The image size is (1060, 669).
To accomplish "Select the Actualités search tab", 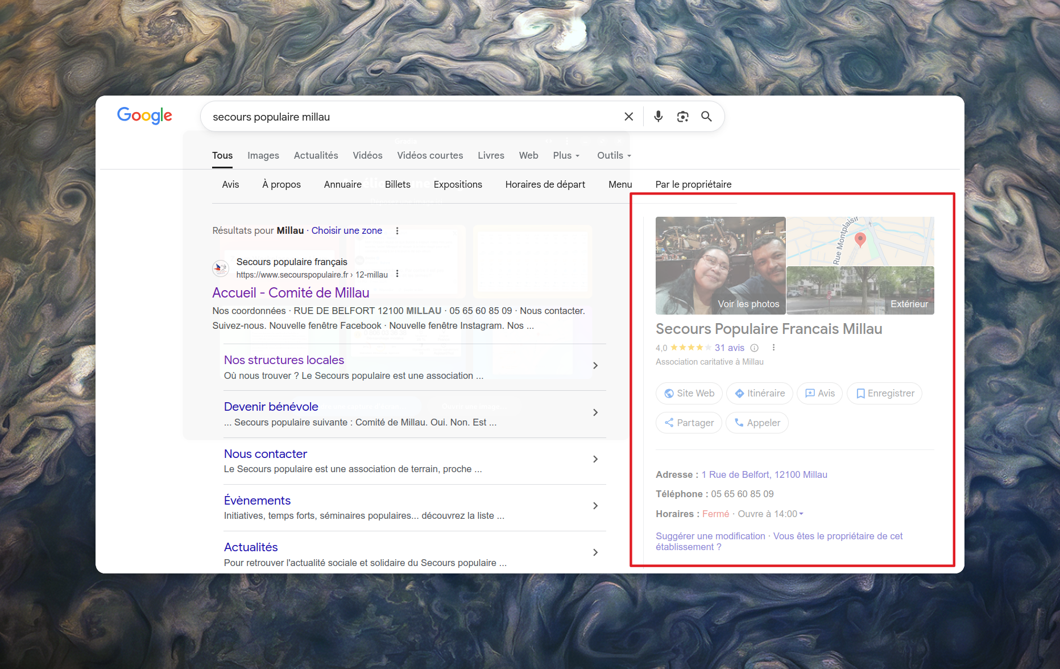I will (316, 156).
